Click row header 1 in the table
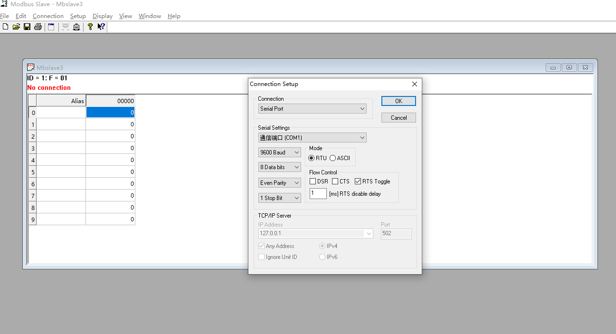616x334 pixels. [x=33, y=124]
